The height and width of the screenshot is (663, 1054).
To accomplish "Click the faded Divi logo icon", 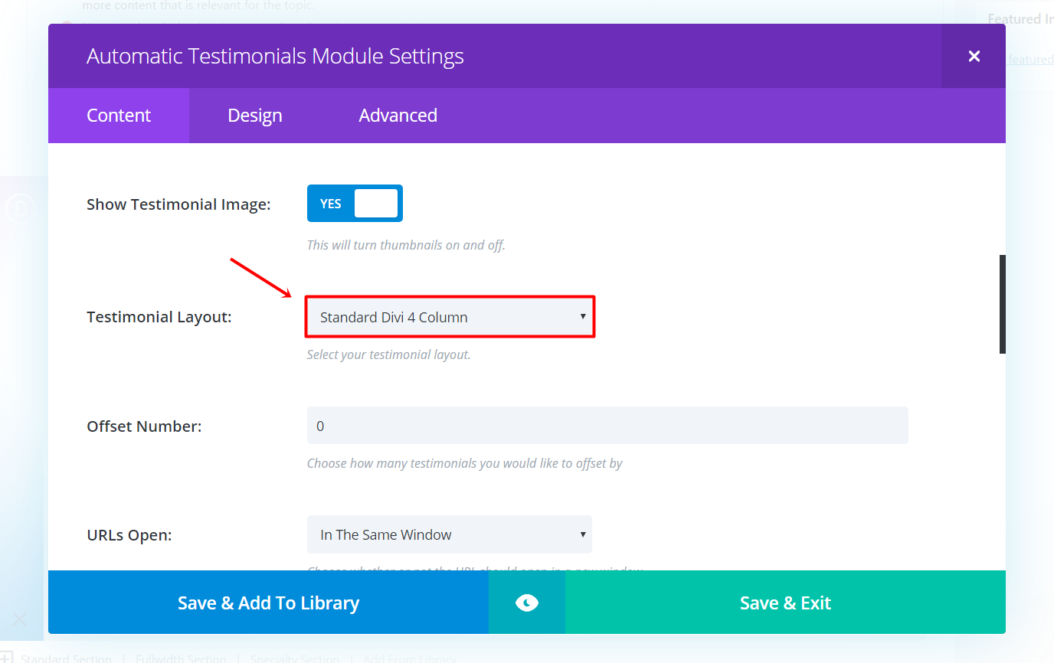I will click(x=18, y=208).
